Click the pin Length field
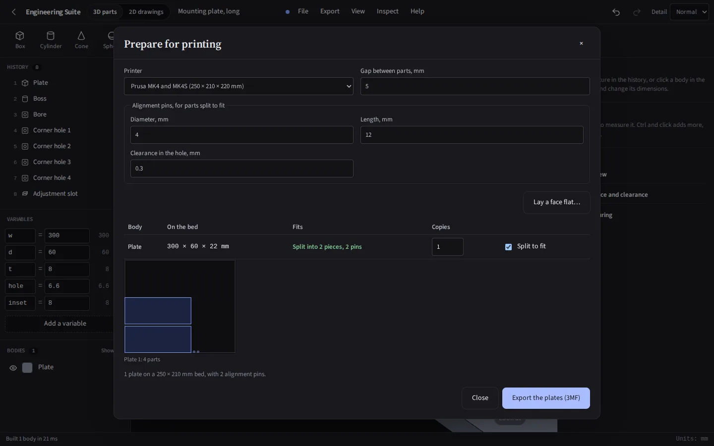The image size is (714, 446). [472, 135]
